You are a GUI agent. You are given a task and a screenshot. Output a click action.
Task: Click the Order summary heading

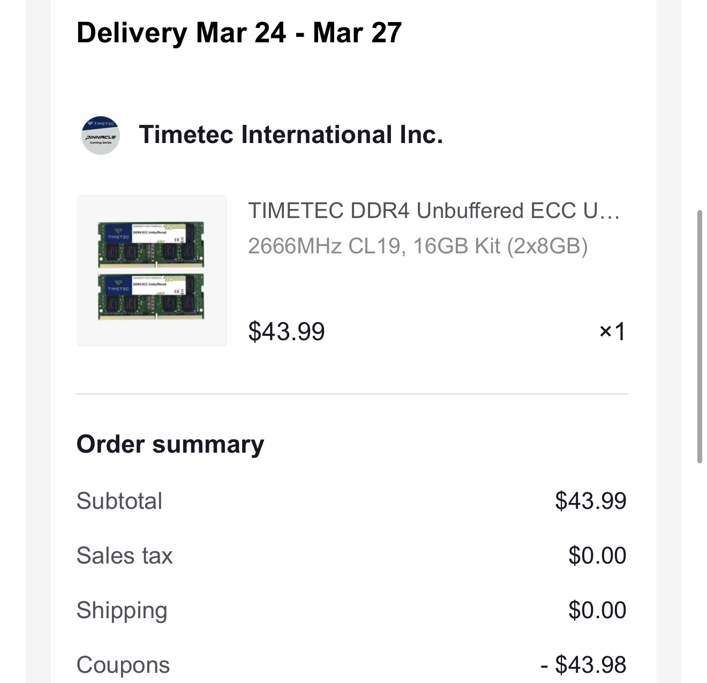click(x=170, y=444)
